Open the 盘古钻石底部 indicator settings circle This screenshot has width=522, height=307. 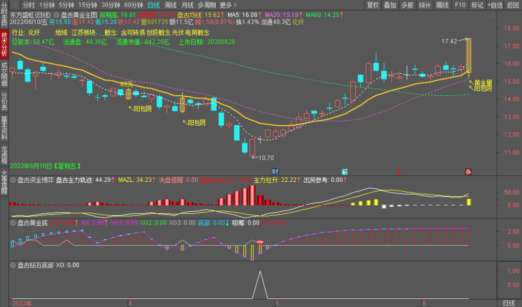click(13, 265)
